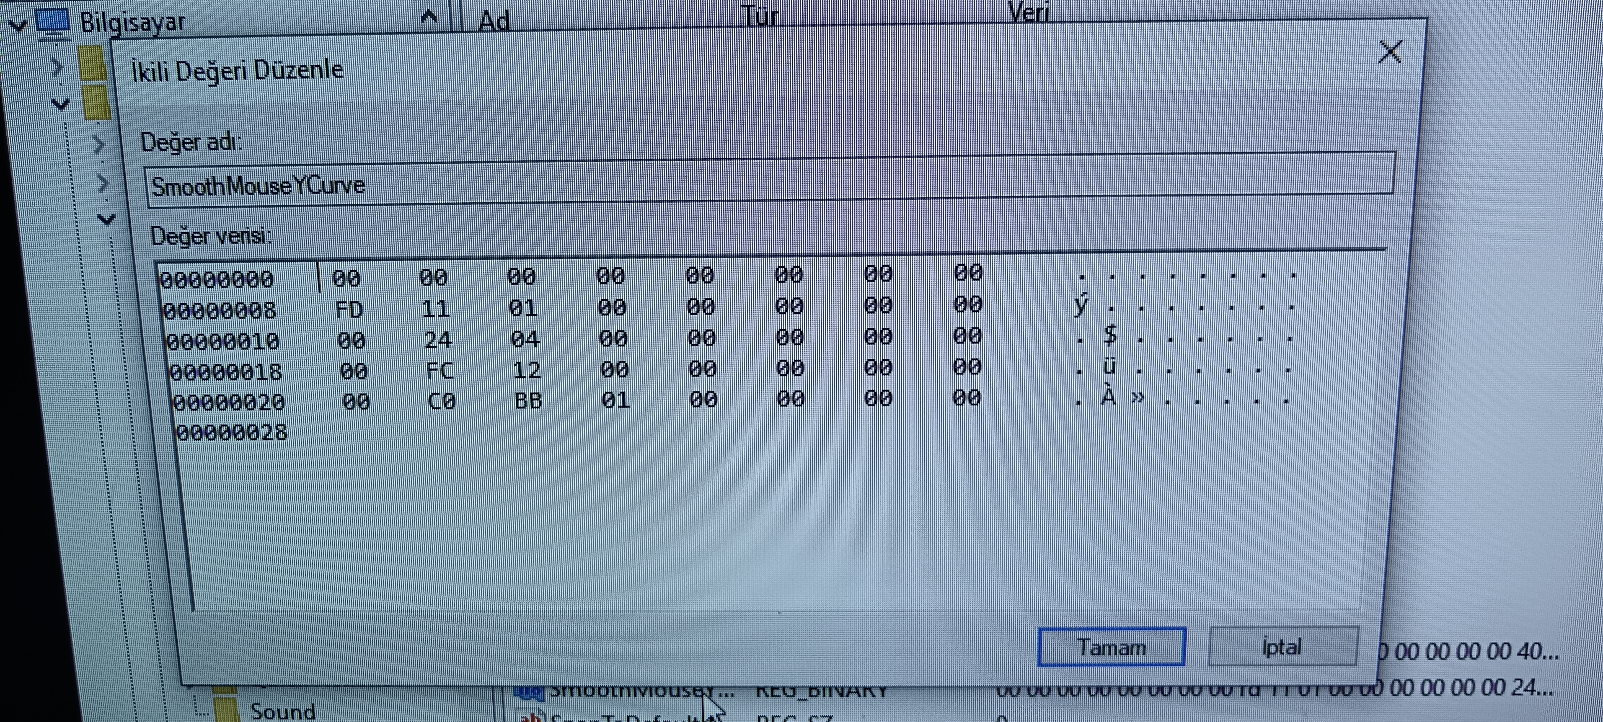The width and height of the screenshot is (1603, 722).
Task: Select the 01 byte in row 00000008
Action: (523, 308)
